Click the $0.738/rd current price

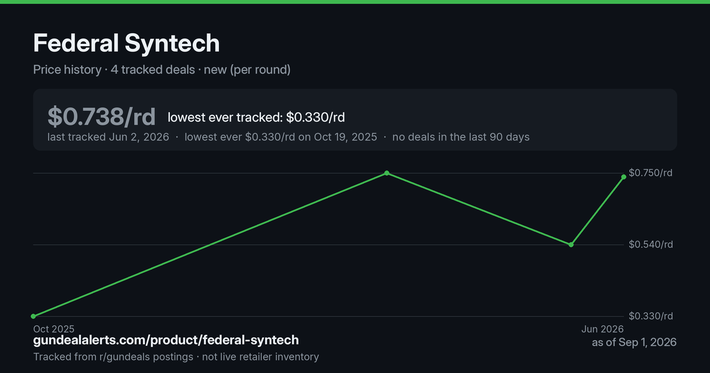pos(102,117)
